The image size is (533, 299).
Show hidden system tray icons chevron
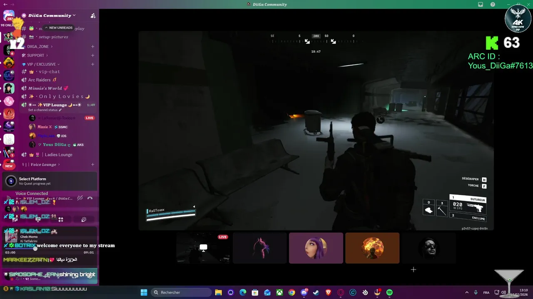click(x=466, y=292)
